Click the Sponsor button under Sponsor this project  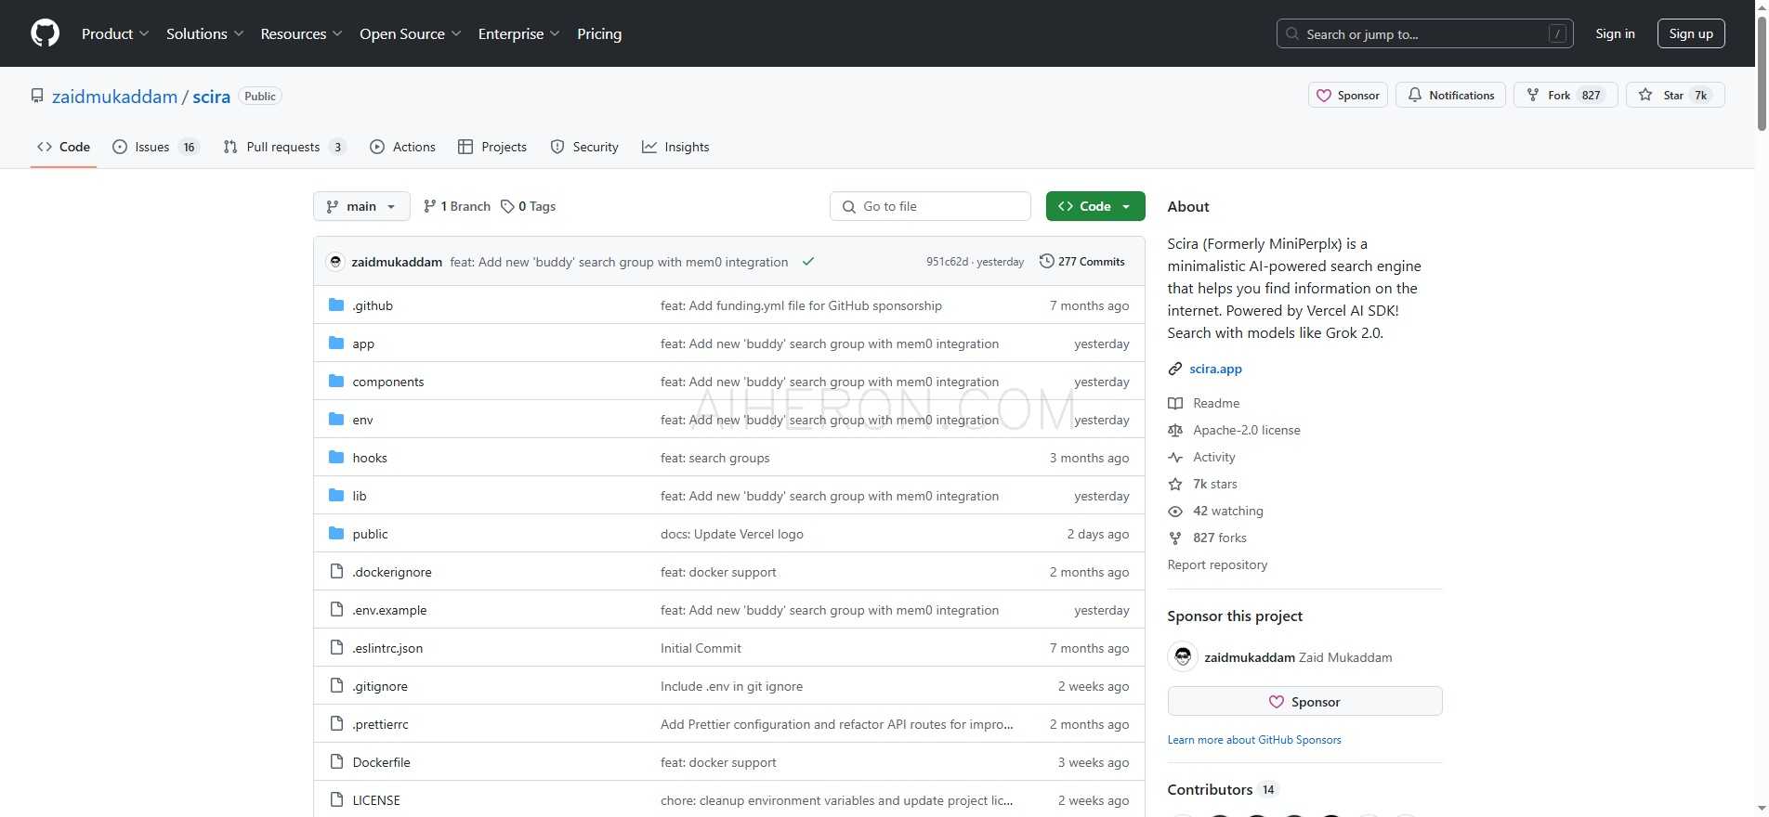click(1304, 702)
